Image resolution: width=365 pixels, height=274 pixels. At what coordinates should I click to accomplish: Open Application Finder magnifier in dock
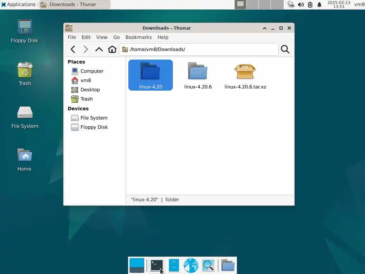(208, 265)
